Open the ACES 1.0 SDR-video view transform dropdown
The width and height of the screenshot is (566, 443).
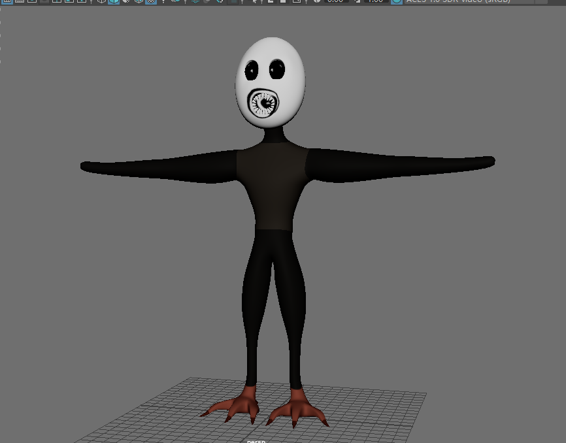pyautogui.click(x=476, y=1)
